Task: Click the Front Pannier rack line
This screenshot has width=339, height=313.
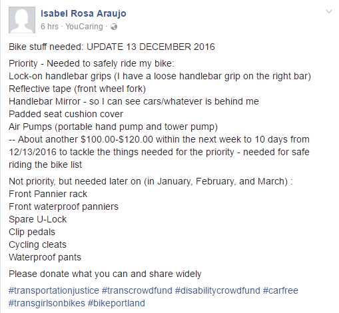Action: [48, 194]
